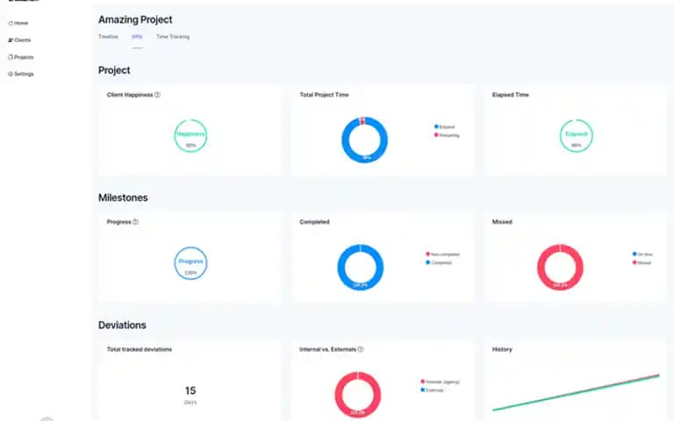674x421 pixels.
Task: Click the History line chart
Action: point(576,393)
